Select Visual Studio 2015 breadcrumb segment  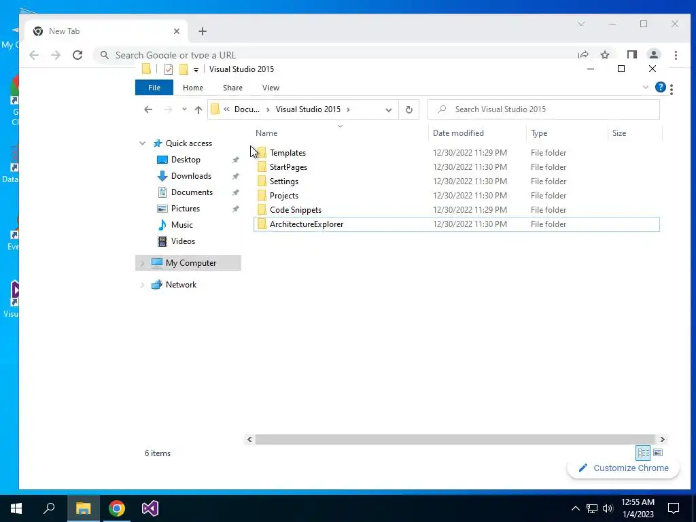(308, 109)
